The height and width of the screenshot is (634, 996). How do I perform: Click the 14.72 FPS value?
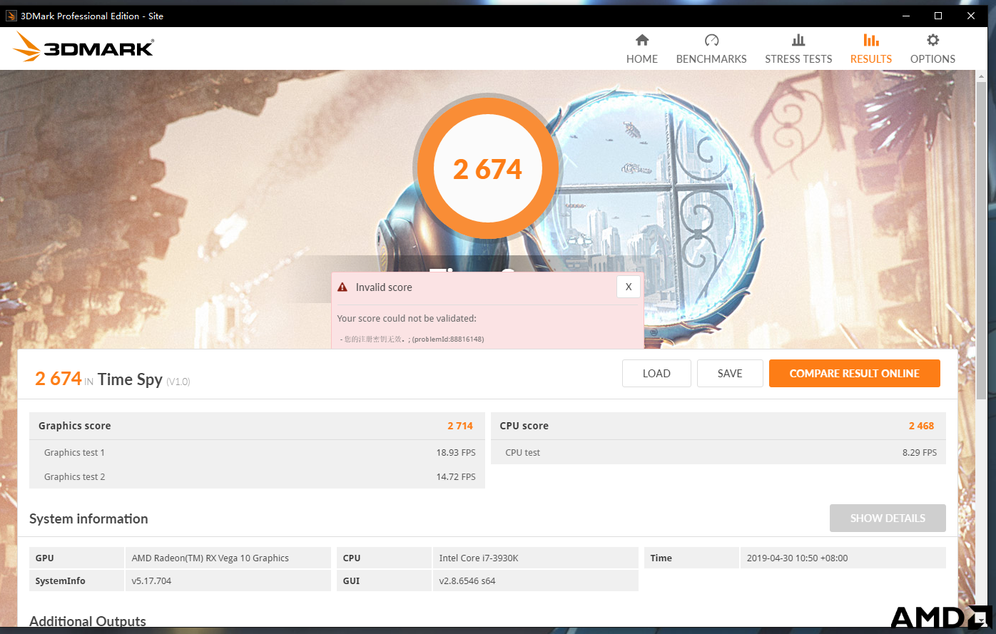coord(456,476)
